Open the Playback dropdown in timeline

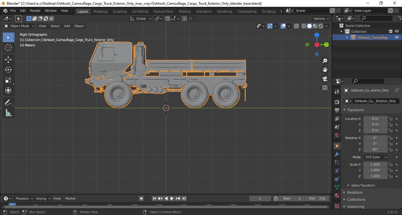pyautogui.click(x=24, y=198)
